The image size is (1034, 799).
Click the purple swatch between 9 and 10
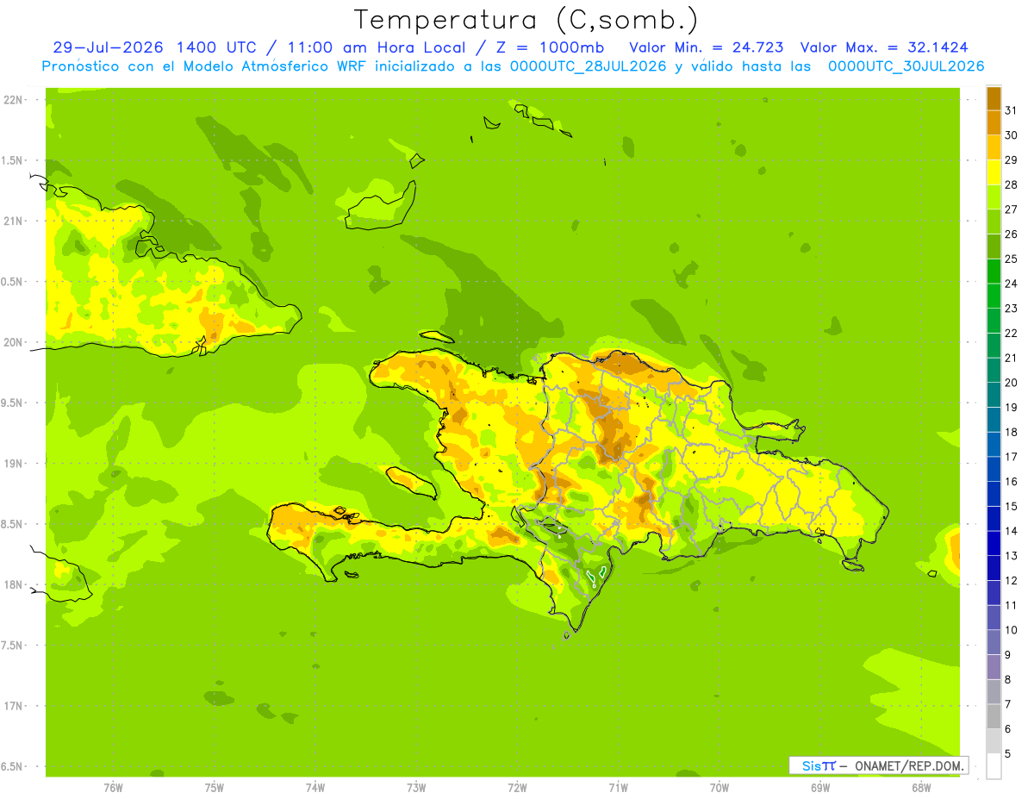pyautogui.click(x=994, y=642)
